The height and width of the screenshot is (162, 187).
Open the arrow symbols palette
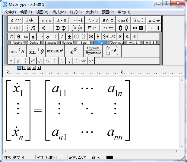pos(77,20)
